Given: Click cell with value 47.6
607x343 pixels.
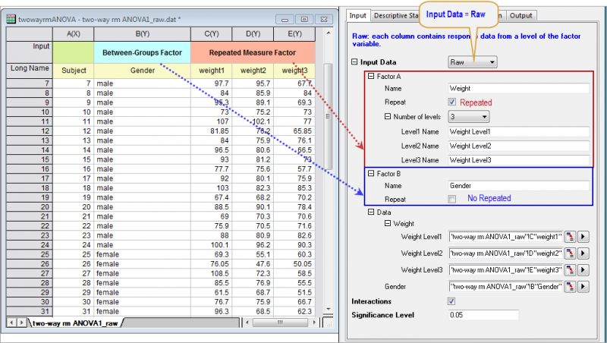Looking at the screenshot, I should click(253, 264).
